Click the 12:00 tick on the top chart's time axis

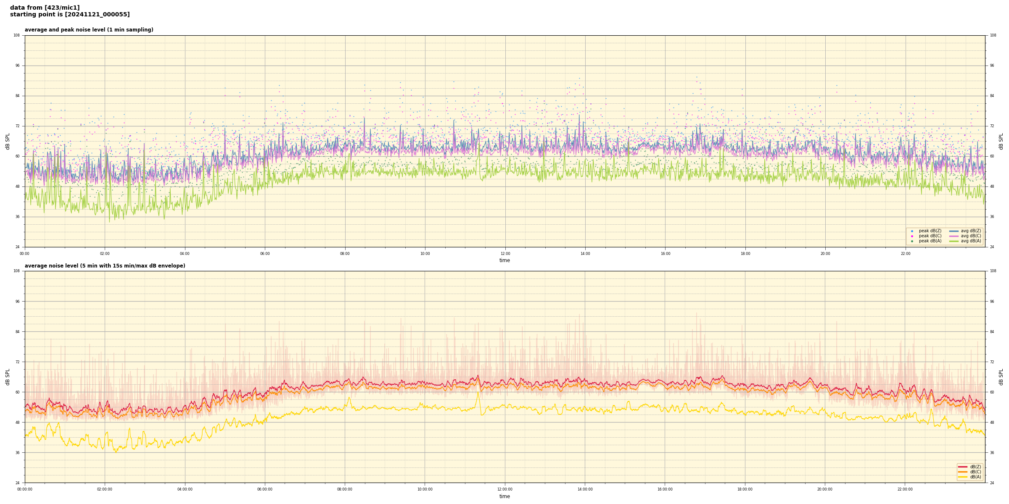pos(505,254)
